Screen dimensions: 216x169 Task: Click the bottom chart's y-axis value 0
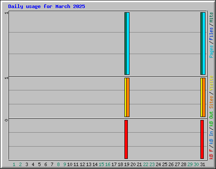click(6, 120)
